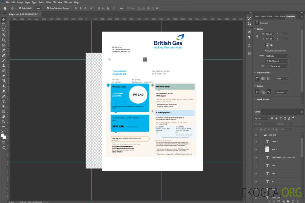The width and height of the screenshot is (305, 203).
Task: Click the Rulers icon in Rulers & Grids
Action: [257, 79]
